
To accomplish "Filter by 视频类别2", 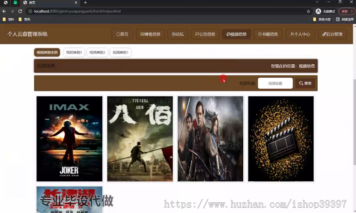I will pyautogui.click(x=97, y=52).
